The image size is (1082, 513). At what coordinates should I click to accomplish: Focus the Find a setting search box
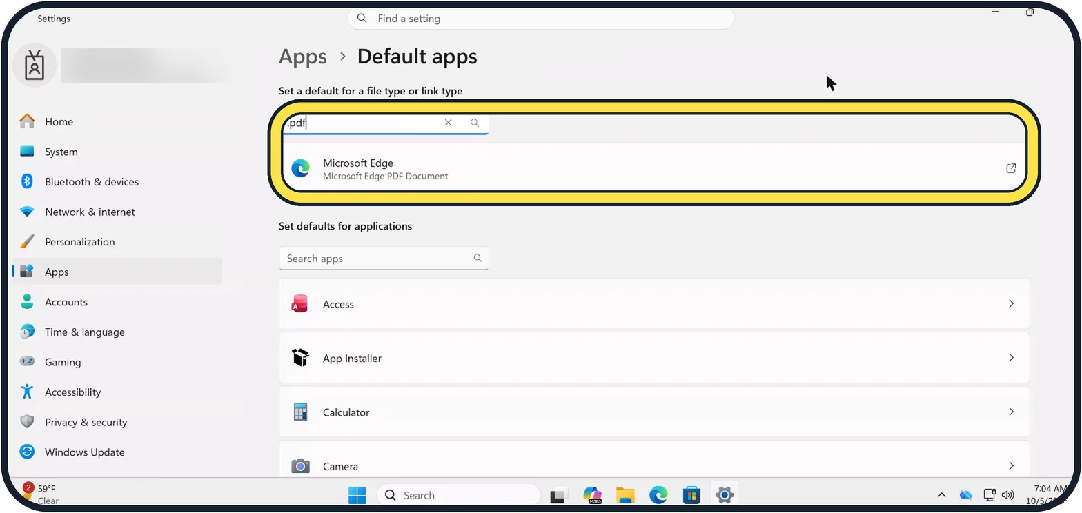(x=541, y=19)
